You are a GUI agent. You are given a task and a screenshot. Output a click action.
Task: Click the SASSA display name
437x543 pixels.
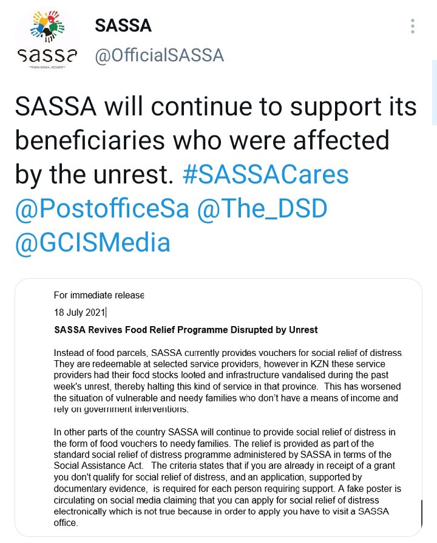click(x=123, y=26)
